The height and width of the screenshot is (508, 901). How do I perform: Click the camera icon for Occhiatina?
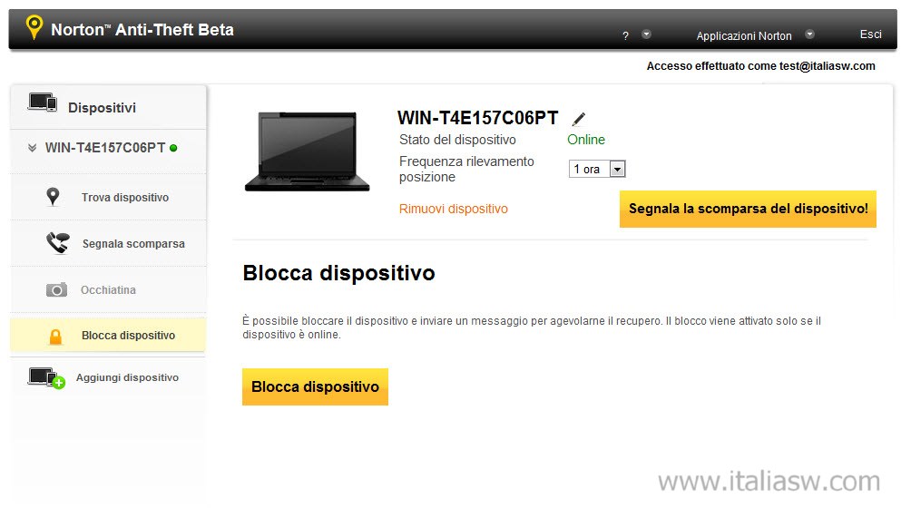point(56,289)
